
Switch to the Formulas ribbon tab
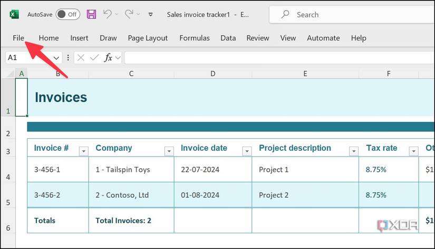(195, 38)
